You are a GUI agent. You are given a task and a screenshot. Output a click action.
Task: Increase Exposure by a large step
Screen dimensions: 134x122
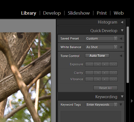pyautogui.click(x=113, y=64)
